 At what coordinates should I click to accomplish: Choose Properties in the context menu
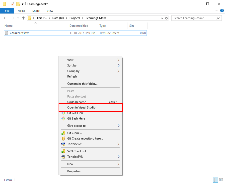click(90, 171)
